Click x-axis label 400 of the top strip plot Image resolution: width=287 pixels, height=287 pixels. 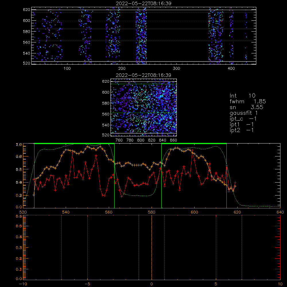[231, 69]
